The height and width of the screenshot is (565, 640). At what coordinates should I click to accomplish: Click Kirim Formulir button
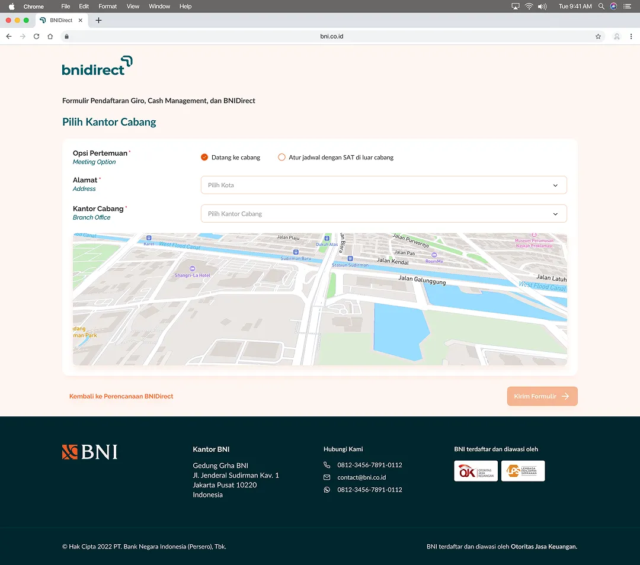point(542,396)
